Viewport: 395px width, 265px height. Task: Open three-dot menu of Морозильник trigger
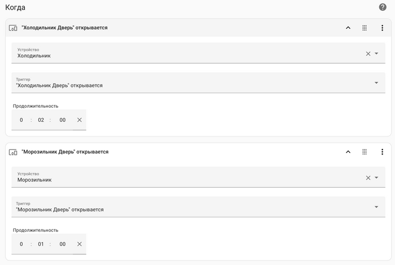tap(382, 152)
